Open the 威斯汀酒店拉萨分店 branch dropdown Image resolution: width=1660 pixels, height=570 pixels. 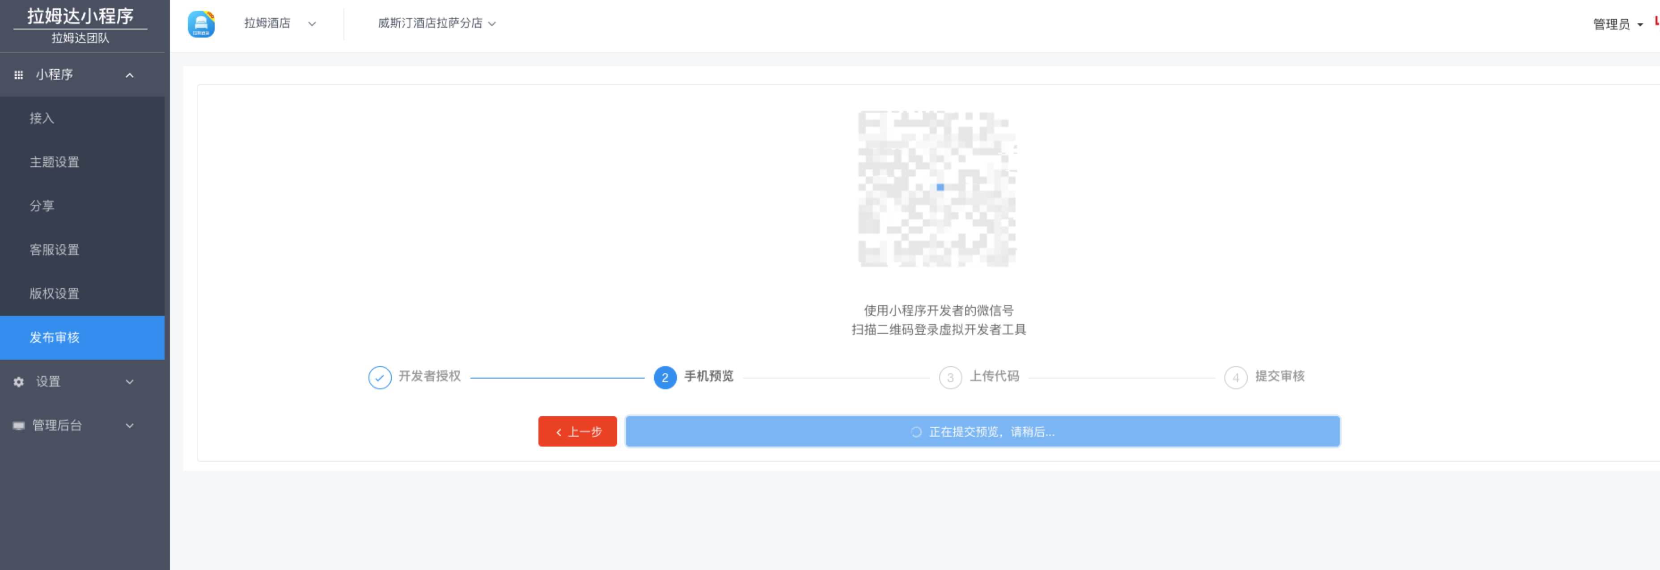[x=437, y=23]
